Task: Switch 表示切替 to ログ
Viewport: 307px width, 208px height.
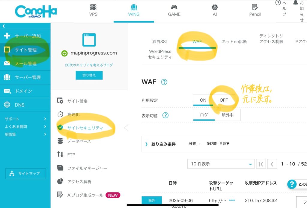Action: (x=204, y=115)
